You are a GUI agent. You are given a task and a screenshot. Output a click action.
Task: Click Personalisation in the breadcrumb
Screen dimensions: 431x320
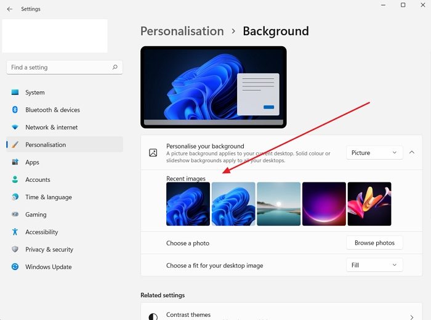coord(182,31)
